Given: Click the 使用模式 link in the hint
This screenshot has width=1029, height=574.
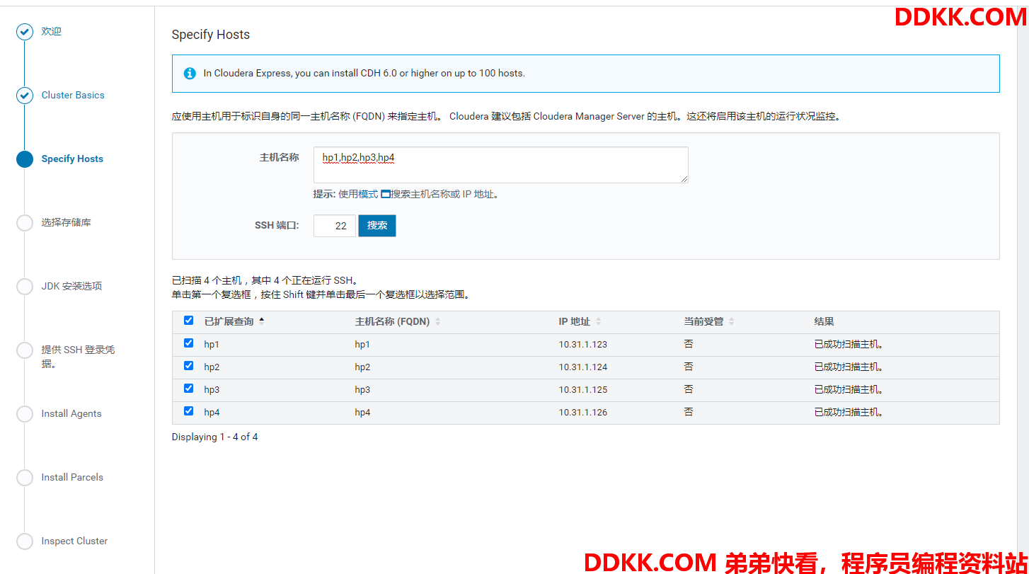Looking at the screenshot, I should click(358, 194).
